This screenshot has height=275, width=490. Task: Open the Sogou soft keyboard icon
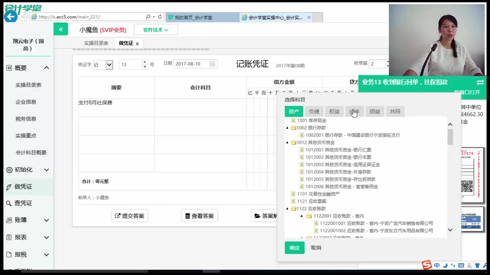point(461,265)
